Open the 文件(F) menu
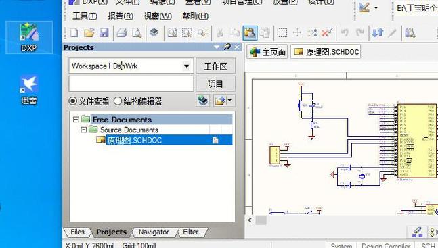 [127, 1]
